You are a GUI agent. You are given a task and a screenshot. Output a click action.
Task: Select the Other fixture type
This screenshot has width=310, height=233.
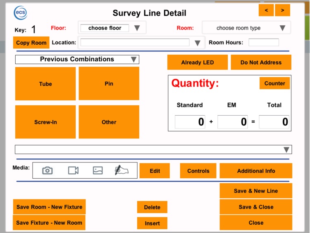pos(109,122)
